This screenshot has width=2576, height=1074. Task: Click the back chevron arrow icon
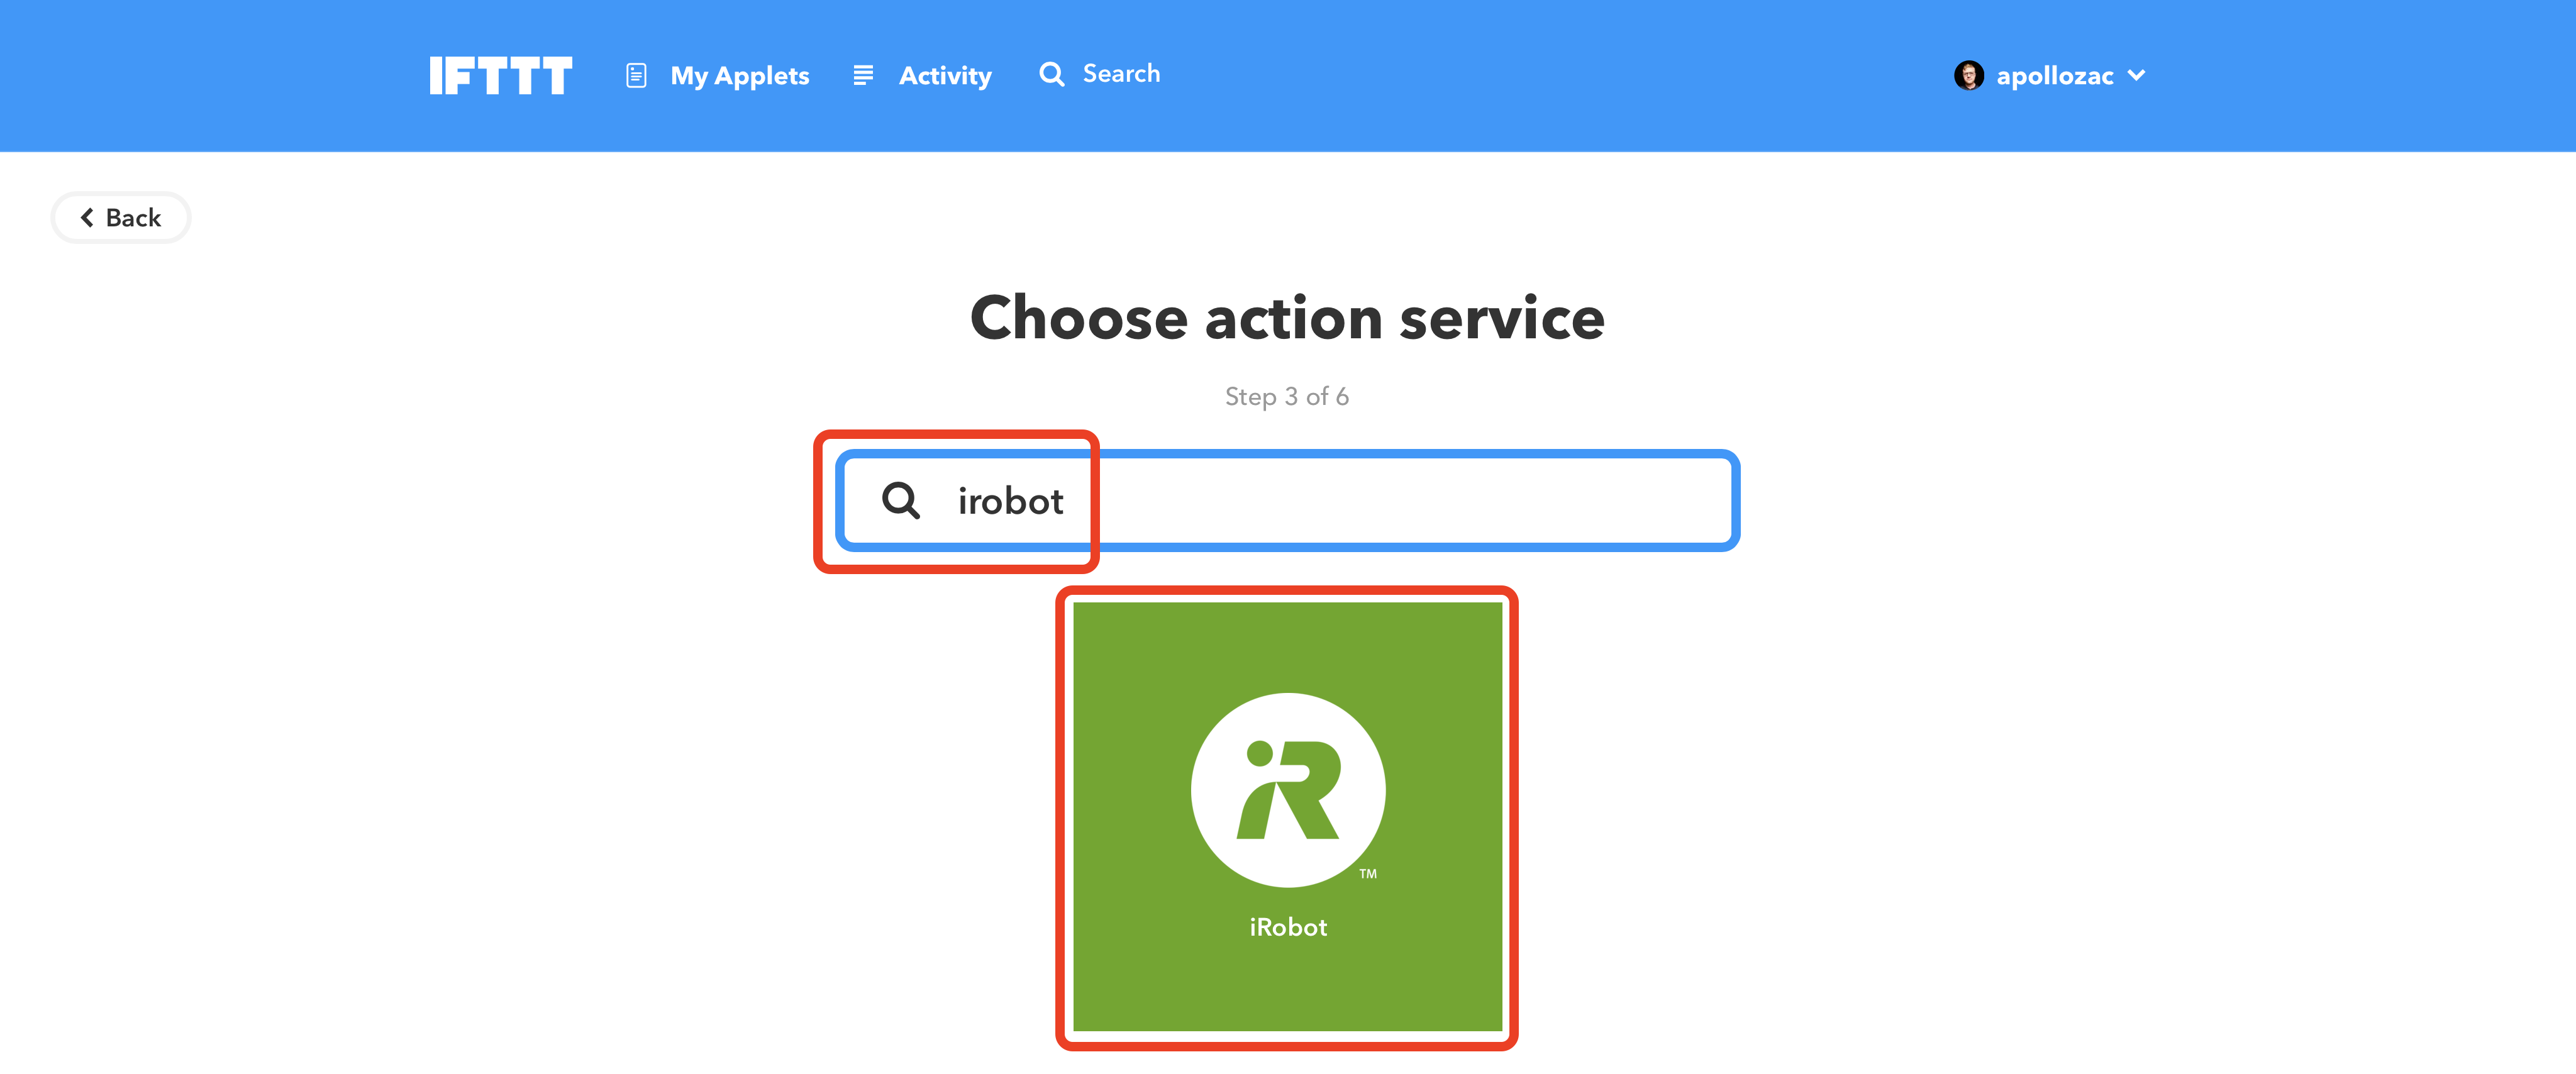click(x=86, y=217)
